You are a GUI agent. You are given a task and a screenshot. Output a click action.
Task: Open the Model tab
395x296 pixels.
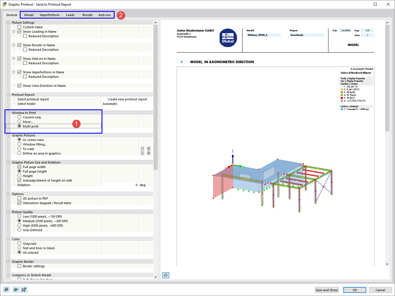click(29, 15)
